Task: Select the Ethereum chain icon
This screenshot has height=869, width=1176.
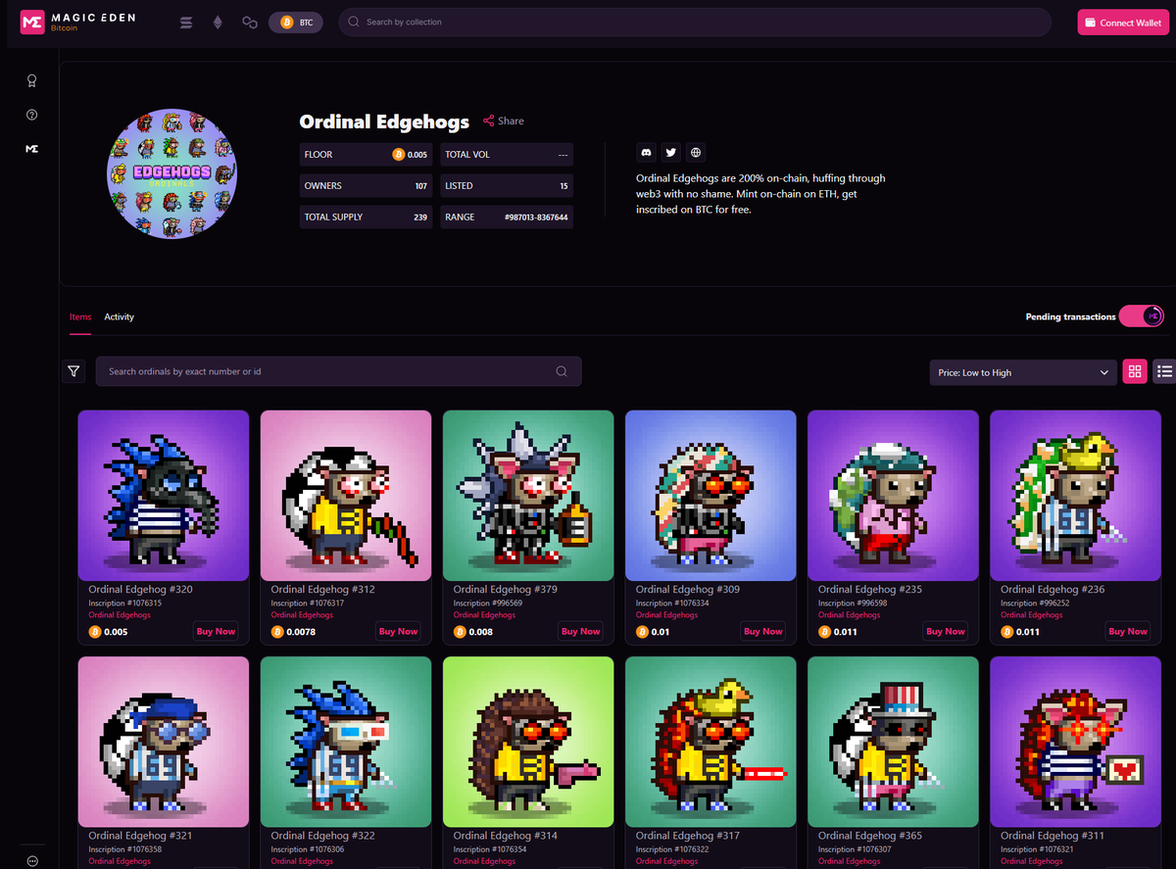Action: point(218,22)
